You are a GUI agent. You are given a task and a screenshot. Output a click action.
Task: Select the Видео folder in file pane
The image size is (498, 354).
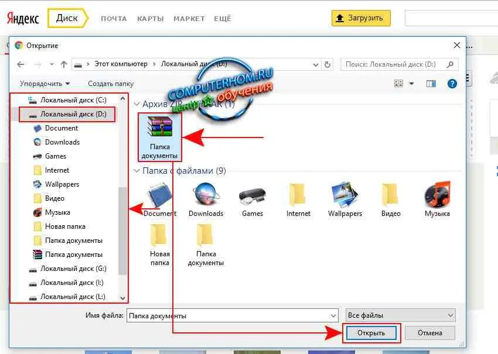(x=391, y=200)
